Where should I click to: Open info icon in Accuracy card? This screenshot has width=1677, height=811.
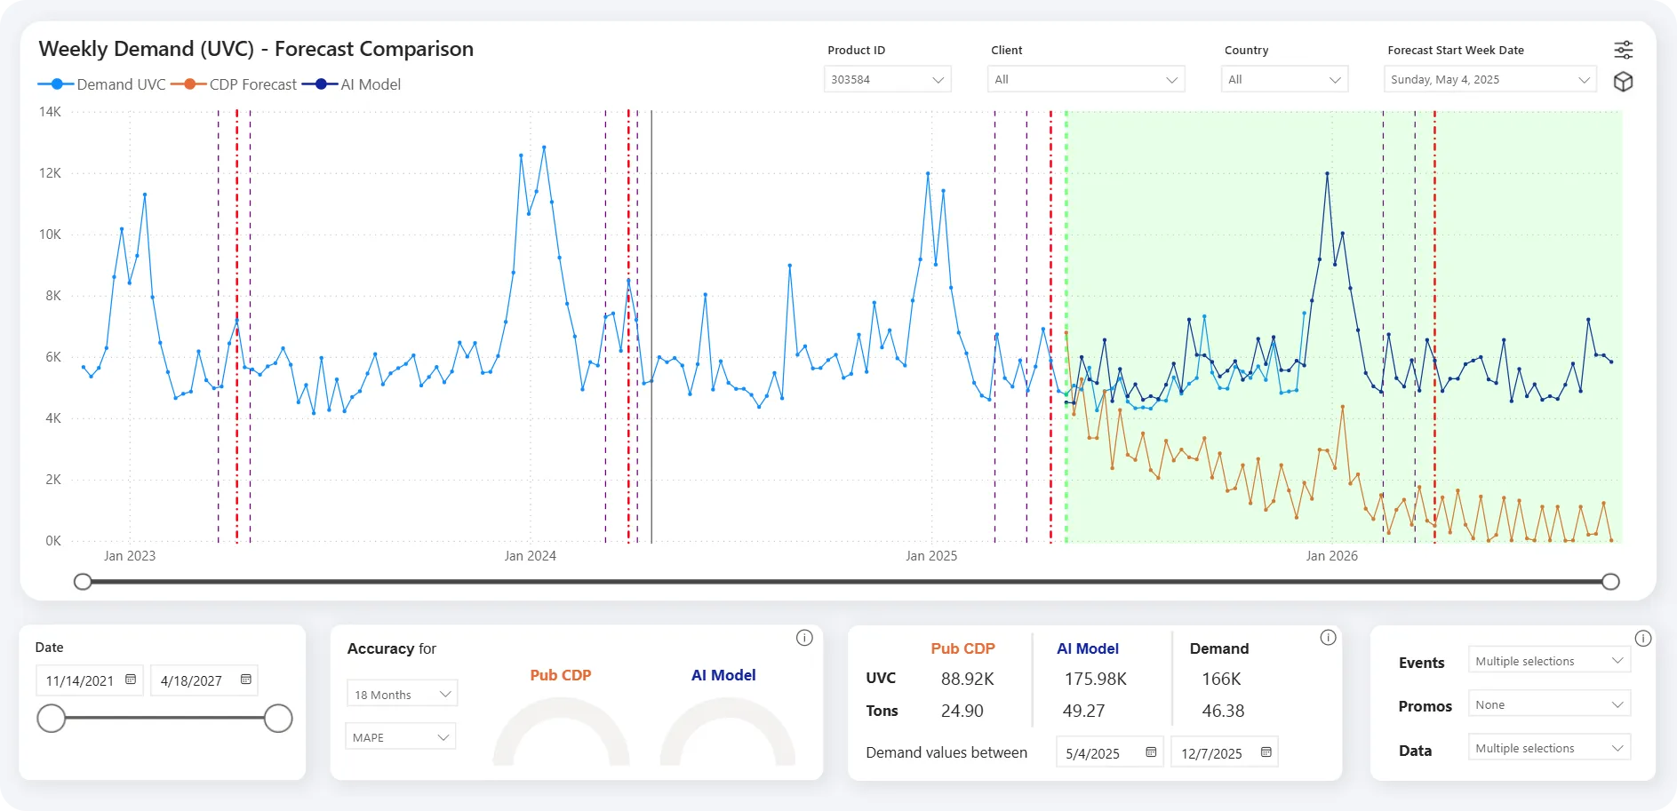click(804, 638)
